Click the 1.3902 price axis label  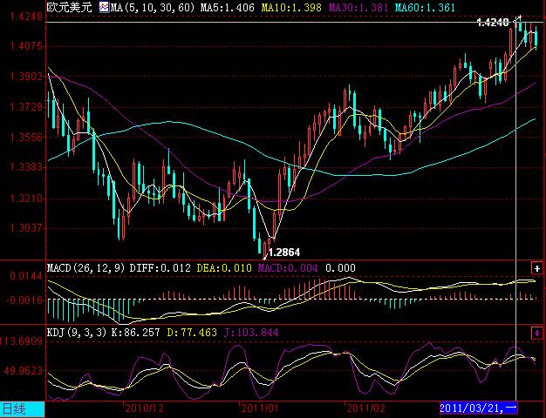click(x=26, y=76)
